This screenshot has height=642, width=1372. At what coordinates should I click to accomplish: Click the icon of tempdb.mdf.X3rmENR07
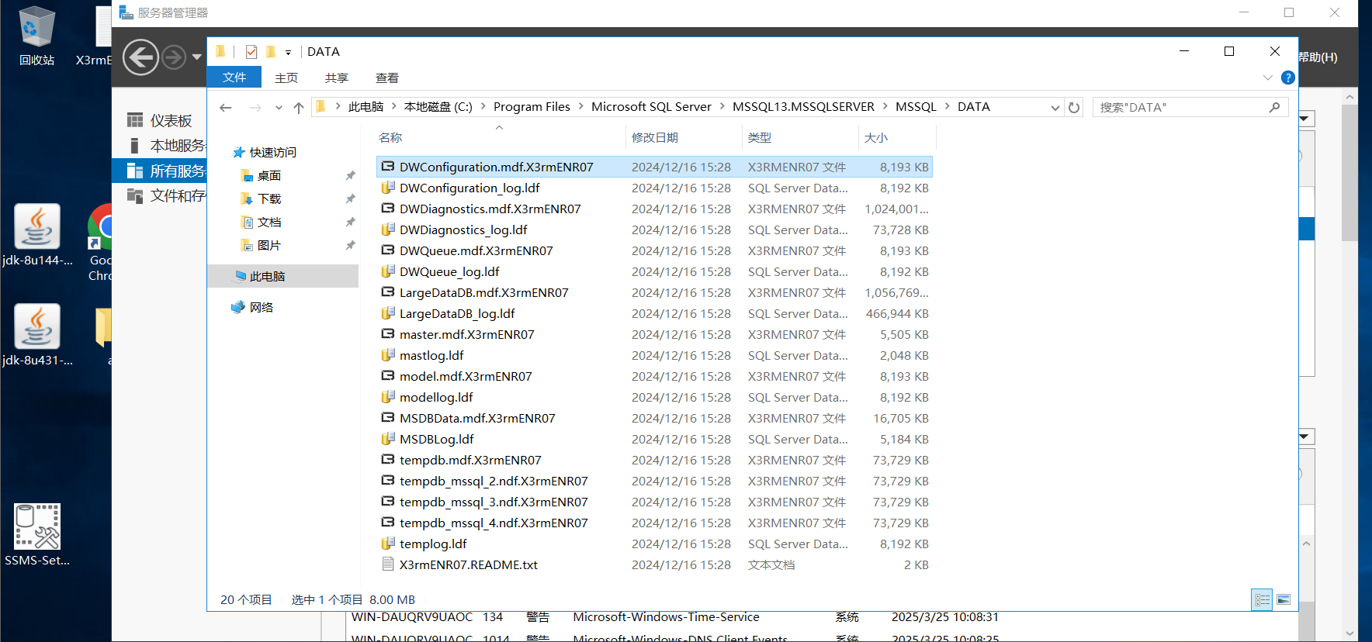[388, 460]
